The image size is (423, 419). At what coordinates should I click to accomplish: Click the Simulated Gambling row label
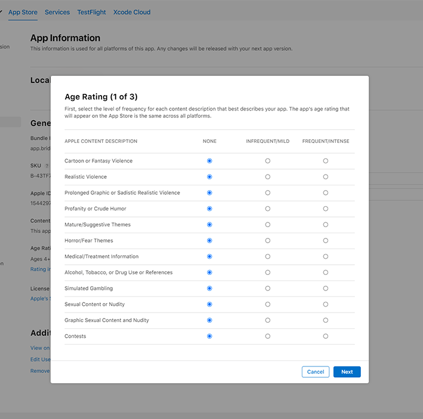click(x=88, y=289)
